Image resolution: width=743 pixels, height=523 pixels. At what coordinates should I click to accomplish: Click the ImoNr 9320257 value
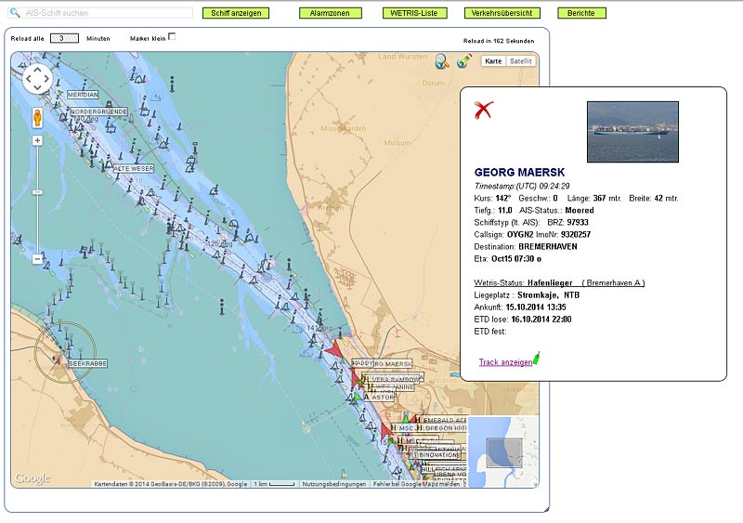tap(576, 235)
